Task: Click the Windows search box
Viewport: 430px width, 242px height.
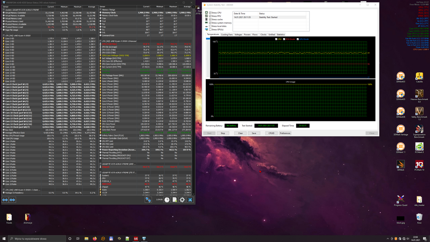Action: (x=37, y=239)
